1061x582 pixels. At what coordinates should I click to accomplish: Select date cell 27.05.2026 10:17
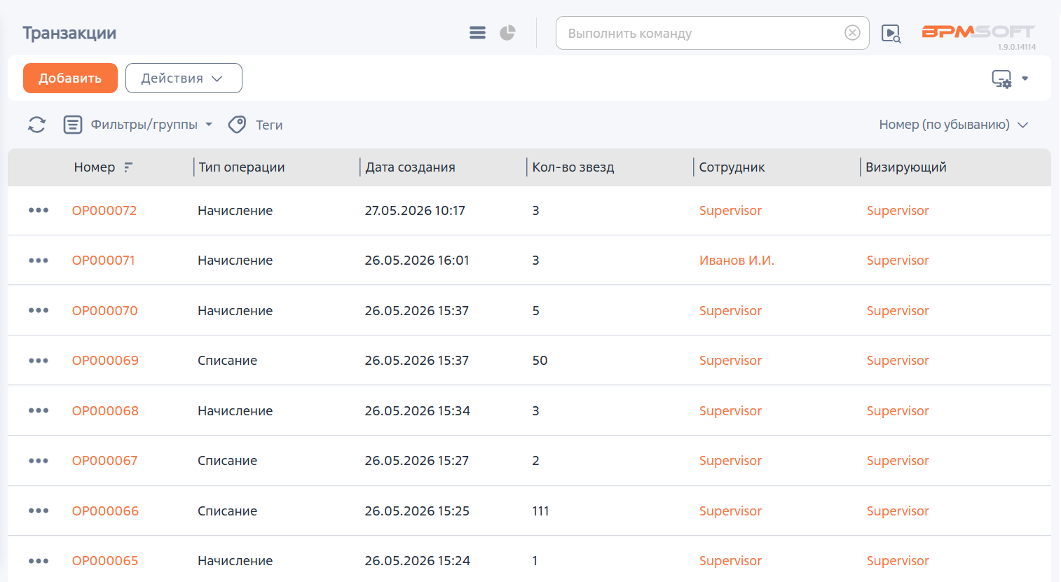pos(415,211)
